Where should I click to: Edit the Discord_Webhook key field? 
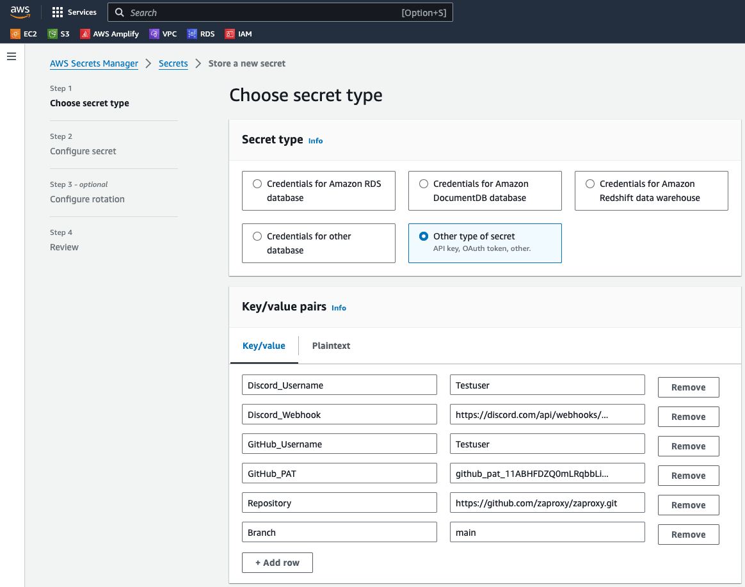click(339, 414)
